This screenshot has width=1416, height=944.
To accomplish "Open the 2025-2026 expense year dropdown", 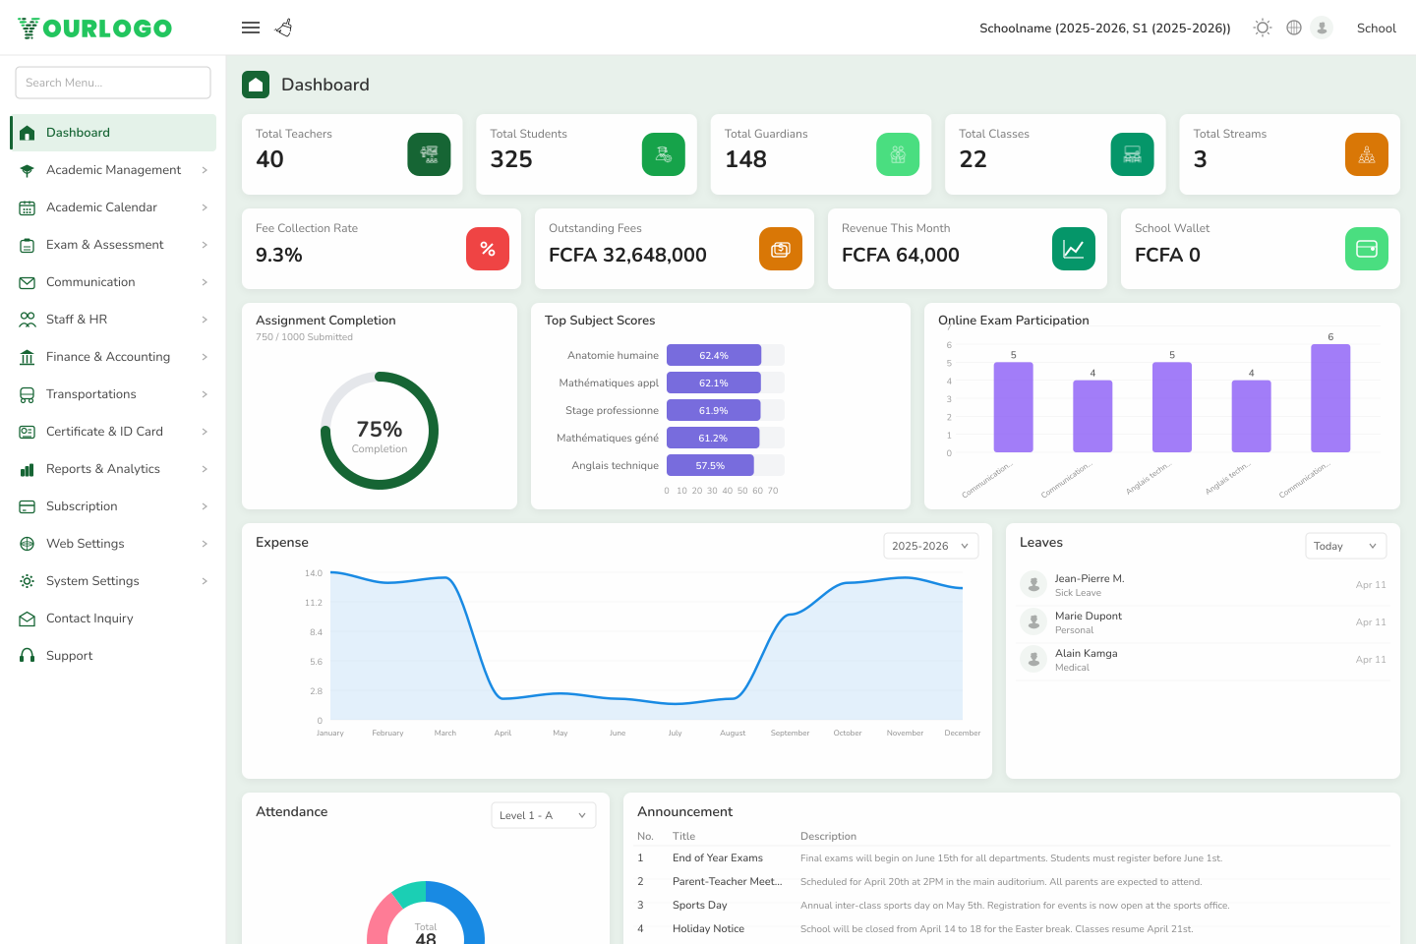I will pyautogui.click(x=930, y=546).
